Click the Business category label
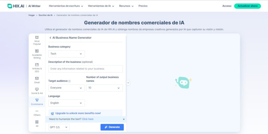268x134 pixels. (59, 47)
